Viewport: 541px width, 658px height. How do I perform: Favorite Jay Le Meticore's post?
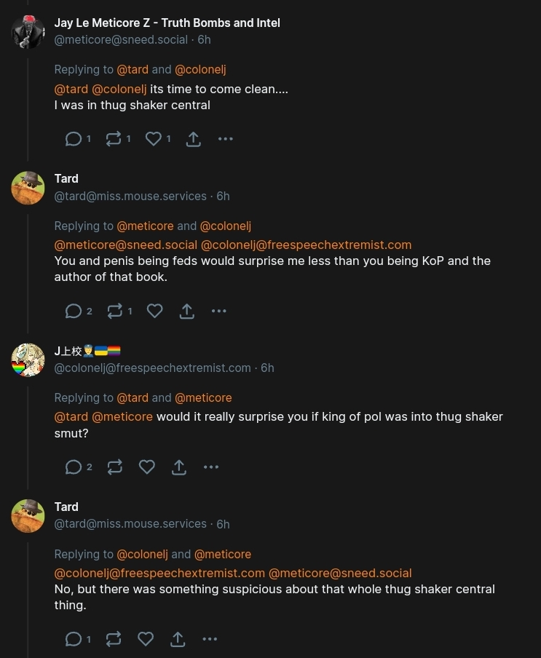(x=153, y=139)
